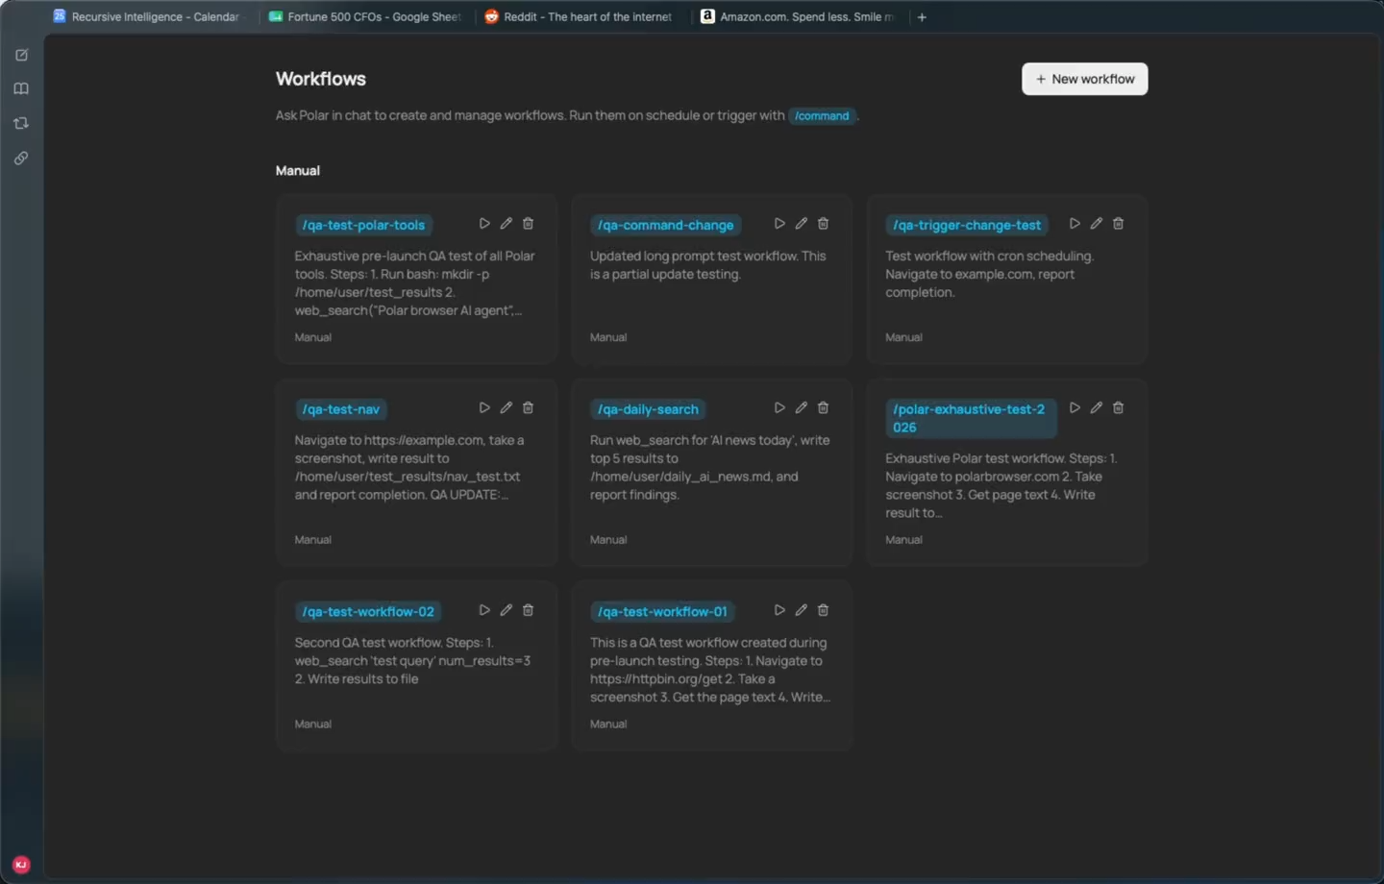Open the KJ user avatar menu

pyautogui.click(x=21, y=865)
